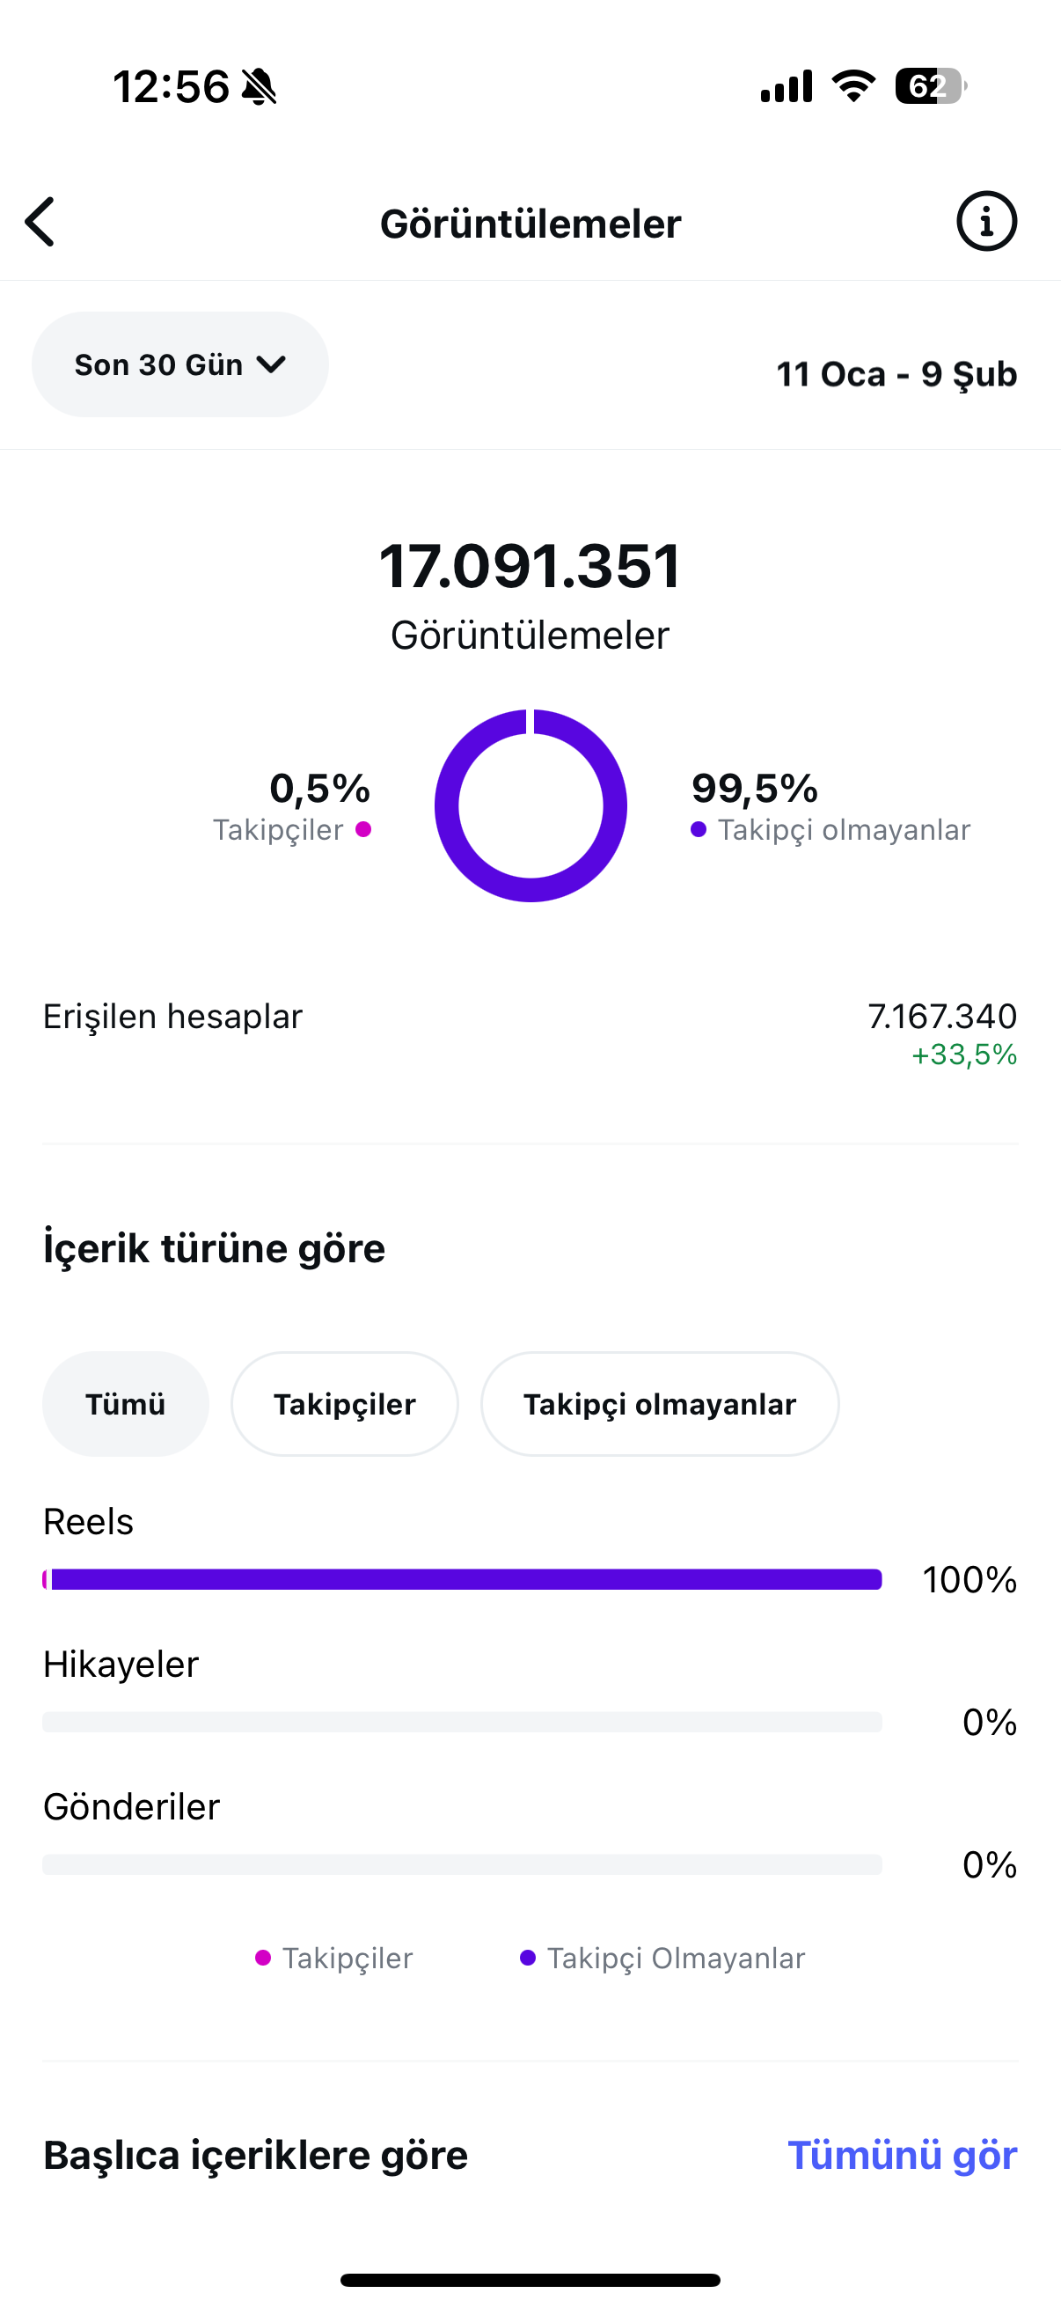Tap the views donut chart
Viewport: 1061px width, 2308px height.
pyautogui.click(x=531, y=805)
